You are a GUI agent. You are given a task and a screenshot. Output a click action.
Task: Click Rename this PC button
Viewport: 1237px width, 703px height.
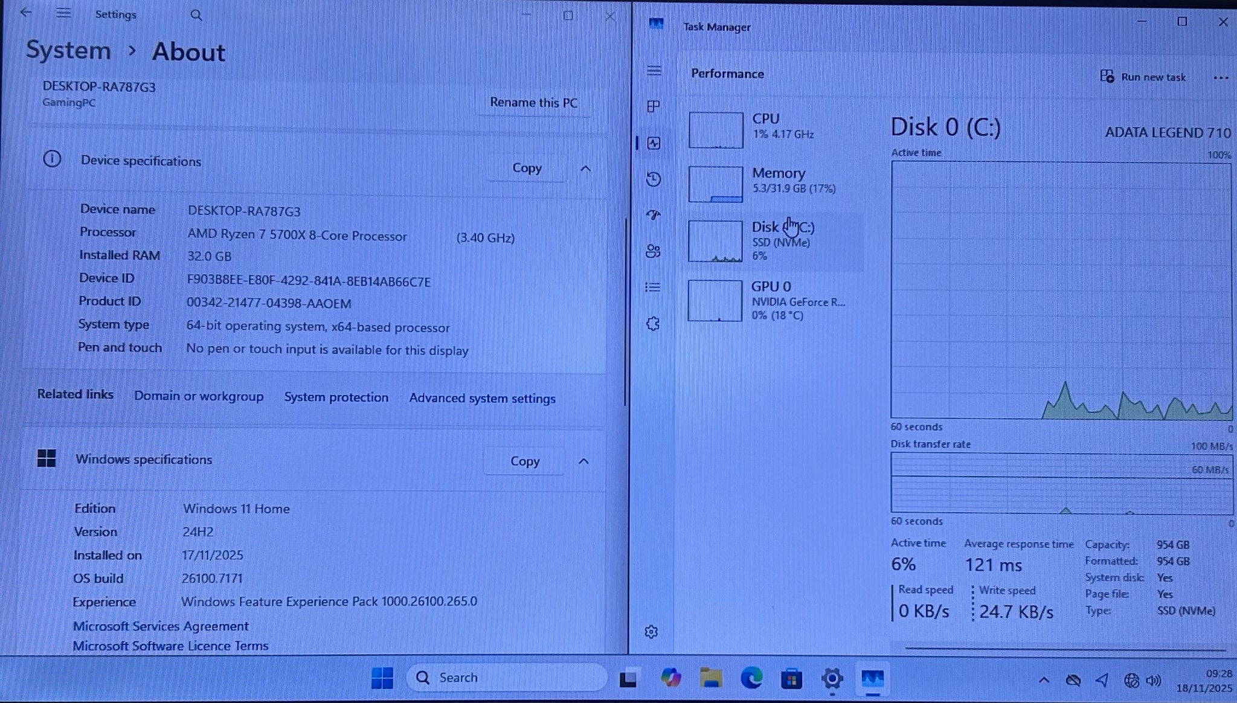[x=533, y=103]
